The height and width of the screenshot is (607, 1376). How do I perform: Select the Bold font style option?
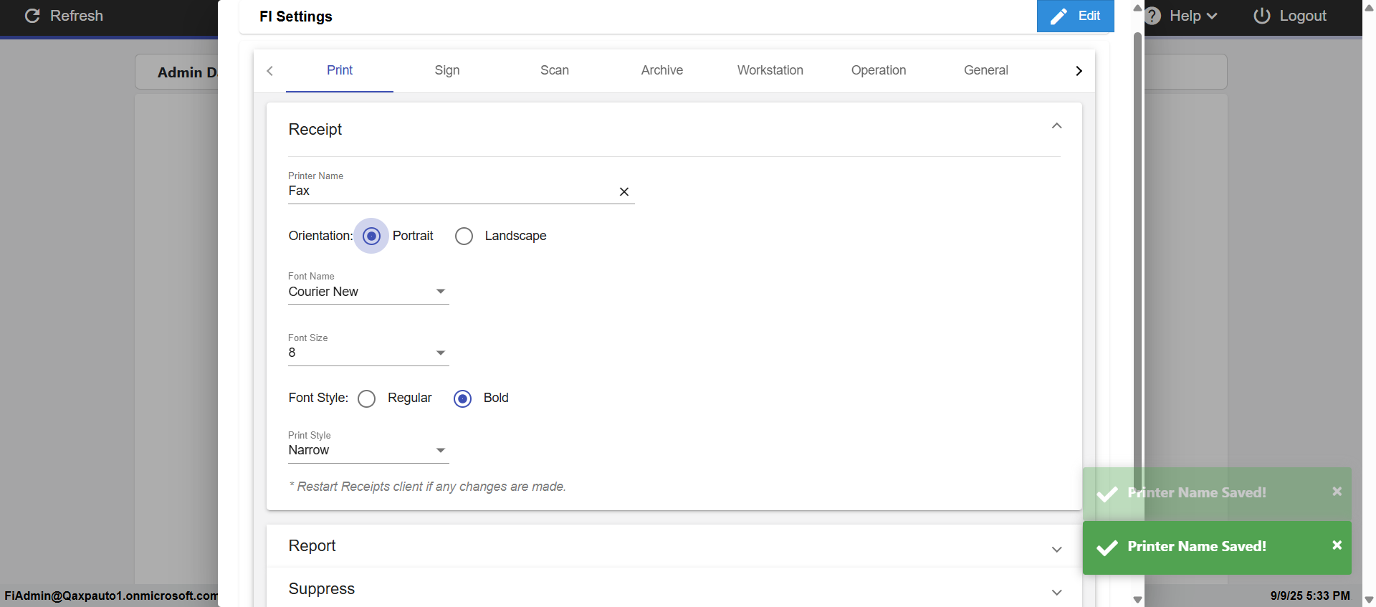tap(463, 398)
